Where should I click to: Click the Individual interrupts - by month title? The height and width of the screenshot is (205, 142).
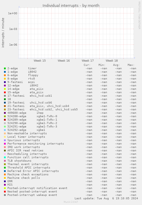click(71, 5)
